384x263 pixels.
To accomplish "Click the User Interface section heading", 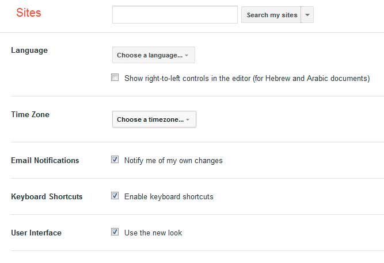I will click(x=36, y=233).
